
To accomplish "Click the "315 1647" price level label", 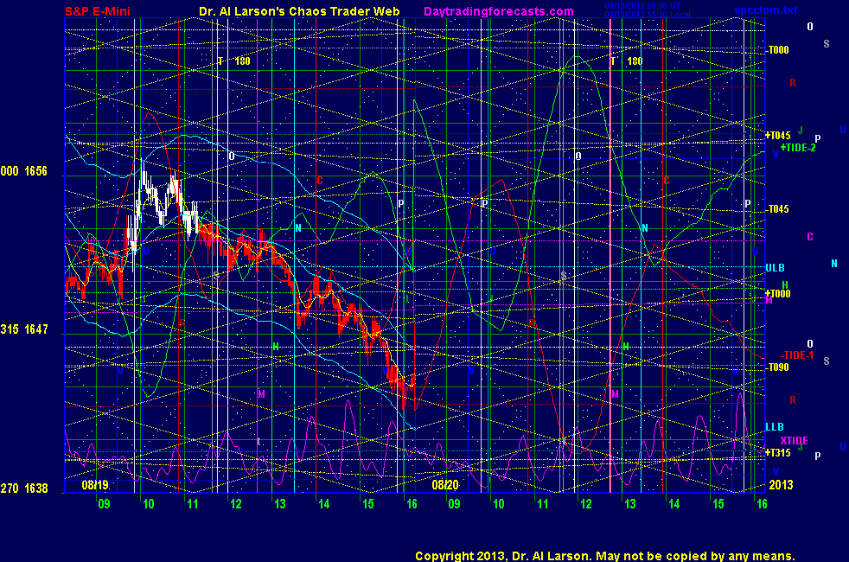I will 24,329.
